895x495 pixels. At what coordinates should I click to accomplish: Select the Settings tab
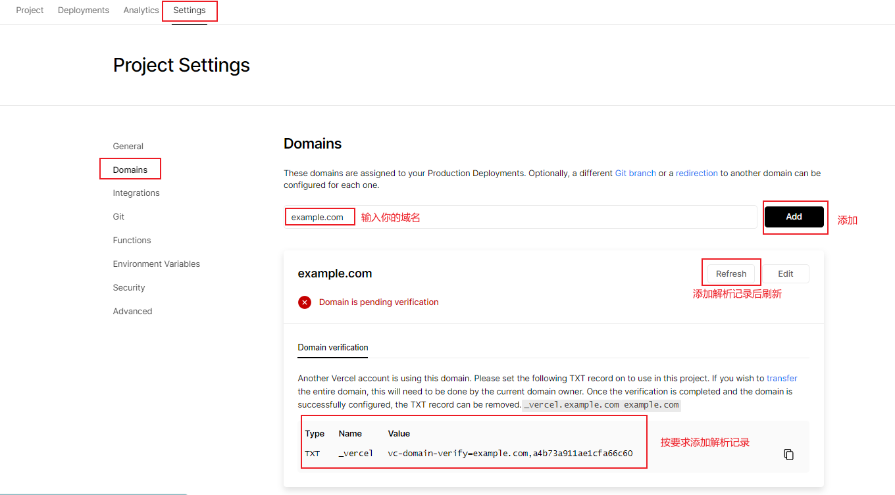190,11
